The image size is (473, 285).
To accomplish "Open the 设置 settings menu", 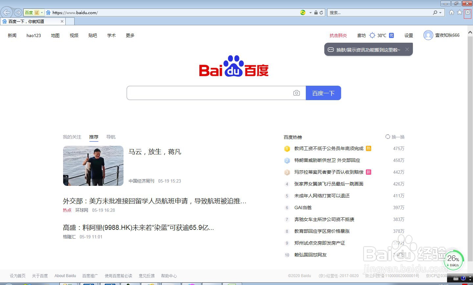I will point(409,35).
